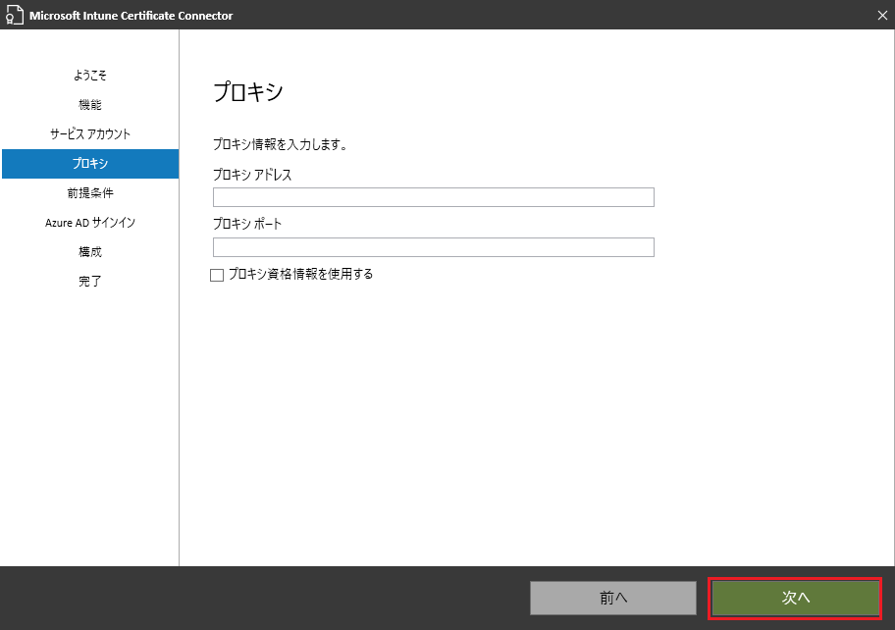Select the 構成 step

(x=90, y=251)
